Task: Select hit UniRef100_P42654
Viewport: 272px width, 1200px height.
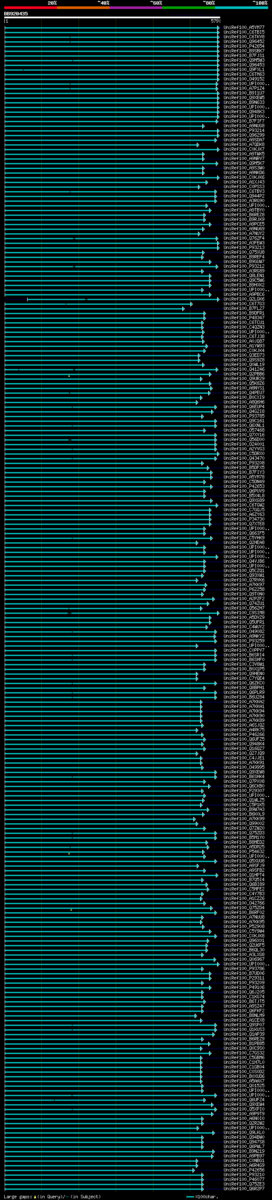Action: (x=244, y=46)
